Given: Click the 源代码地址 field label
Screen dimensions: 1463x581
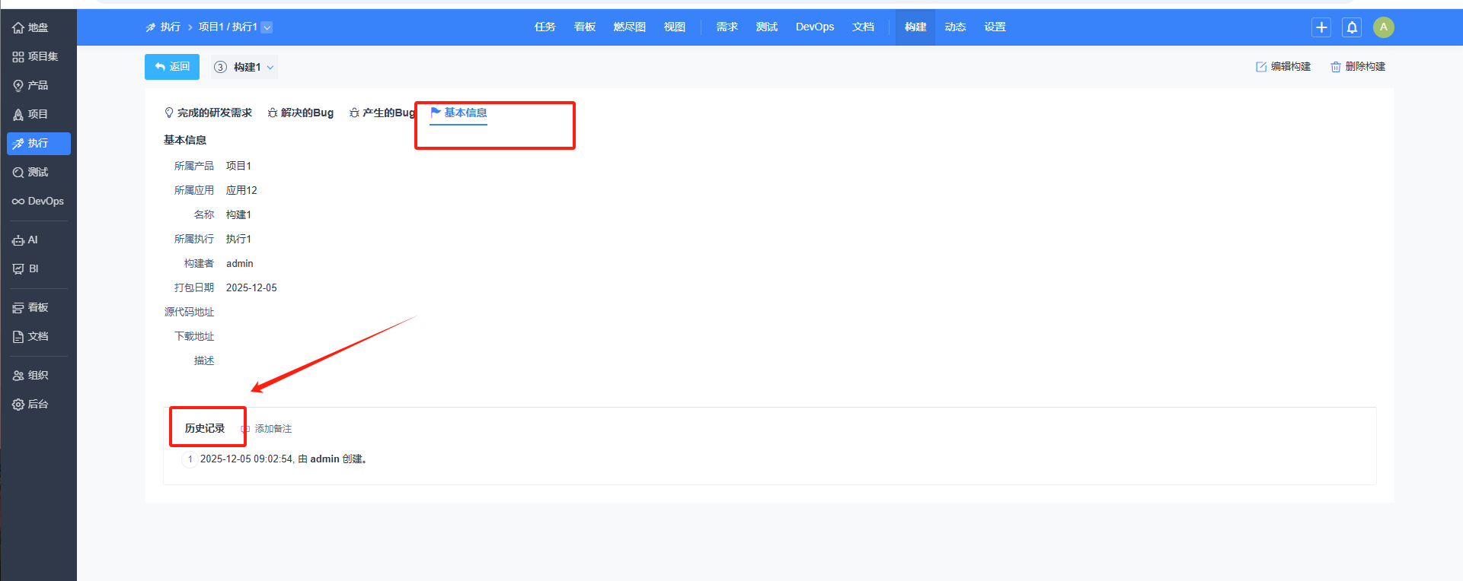Looking at the screenshot, I should pyautogui.click(x=190, y=312).
